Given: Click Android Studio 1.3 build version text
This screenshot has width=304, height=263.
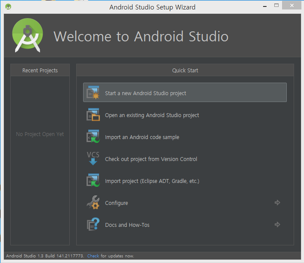Looking at the screenshot, I should [45, 256].
